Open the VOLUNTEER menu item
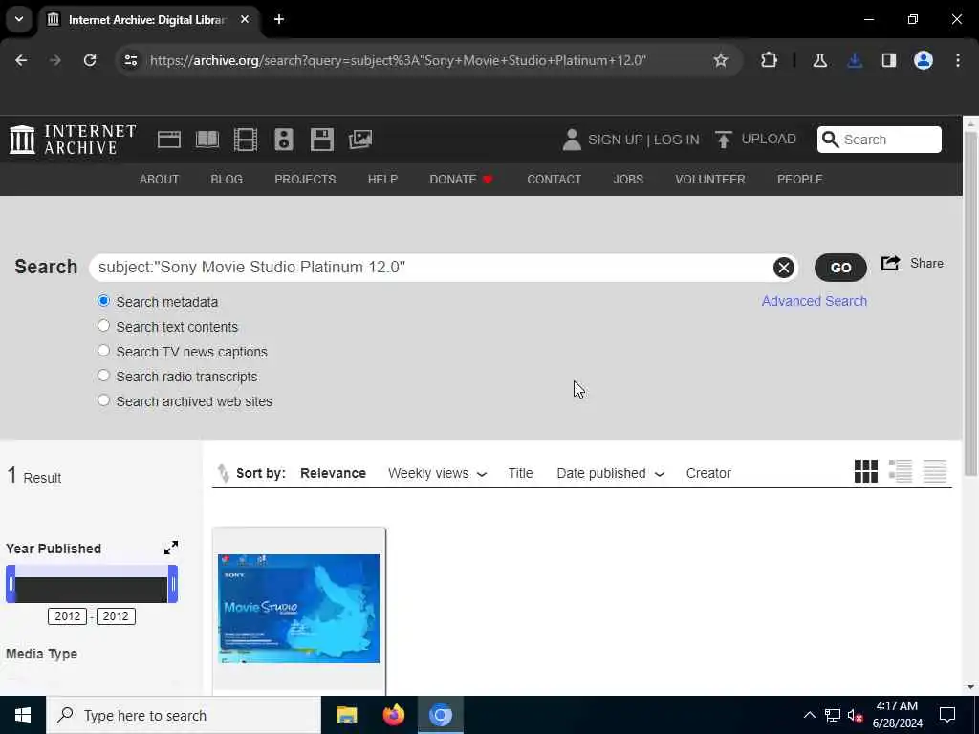Image resolution: width=979 pixels, height=734 pixels. pyautogui.click(x=710, y=179)
